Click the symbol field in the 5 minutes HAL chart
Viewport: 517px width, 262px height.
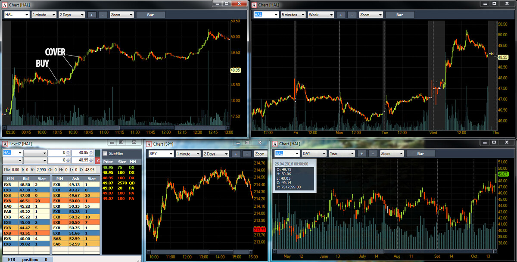coord(266,15)
